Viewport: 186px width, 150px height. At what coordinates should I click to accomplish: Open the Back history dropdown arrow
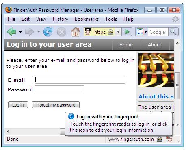(20, 32)
